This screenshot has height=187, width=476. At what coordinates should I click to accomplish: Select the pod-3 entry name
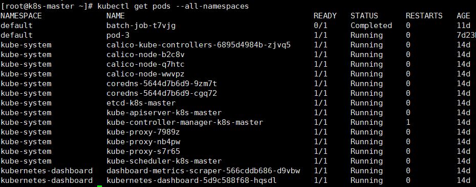pos(118,35)
